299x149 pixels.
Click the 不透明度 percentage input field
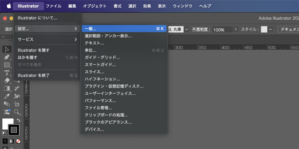[222, 29]
